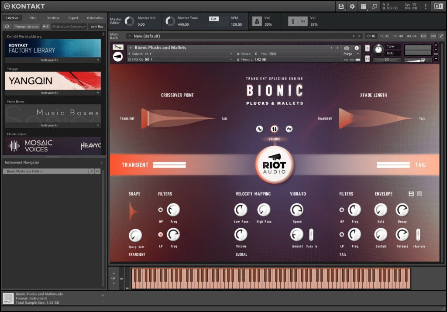Screen dimensions: 447x312
Task: Toggle the Ext sync button near BPM
Action: 214,19
